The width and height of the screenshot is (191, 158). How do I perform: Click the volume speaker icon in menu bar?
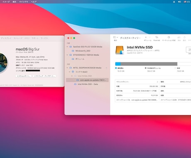[179, 2]
